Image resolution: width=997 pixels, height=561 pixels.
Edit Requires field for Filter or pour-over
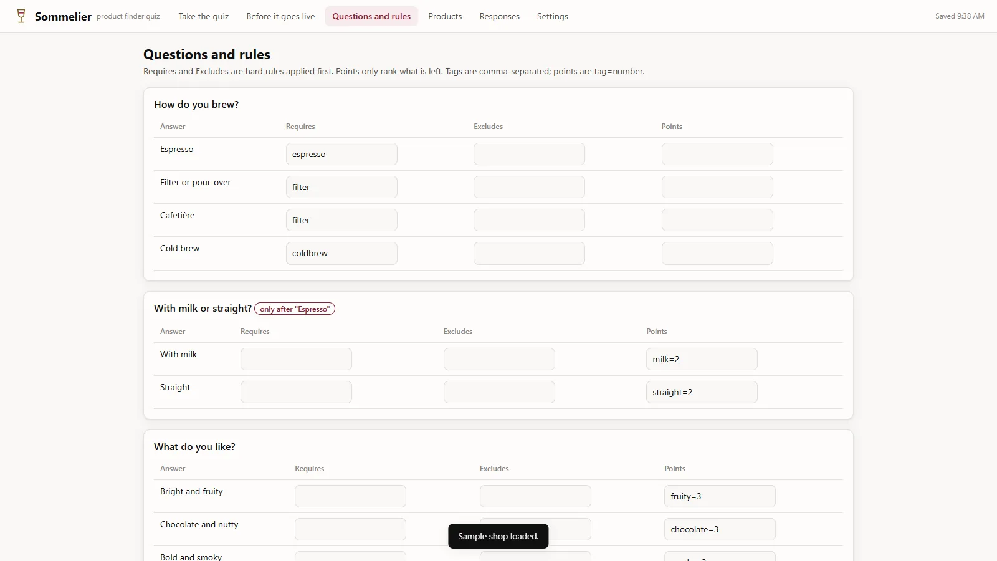click(341, 187)
